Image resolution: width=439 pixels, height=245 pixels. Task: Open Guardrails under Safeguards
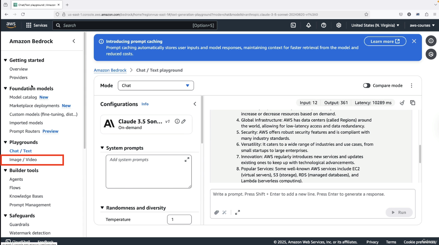19,225
